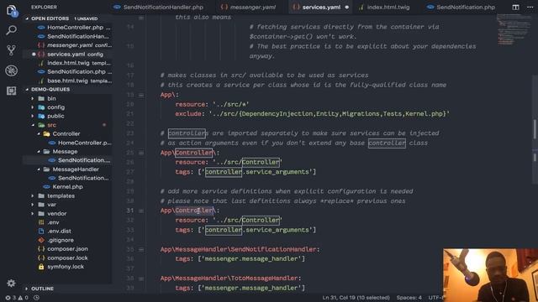
Task: Open the Search view icon
Action: [x=11, y=30]
